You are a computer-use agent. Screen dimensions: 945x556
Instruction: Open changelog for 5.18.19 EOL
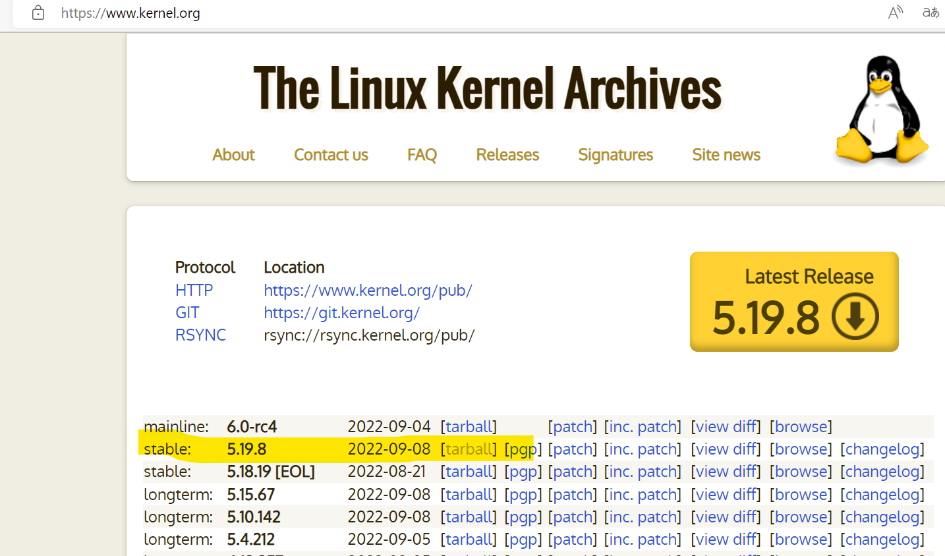click(x=882, y=472)
